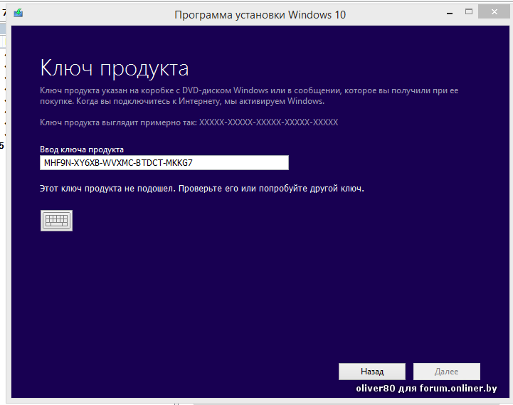Click the product key description paragraph

pyautogui.click(x=249, y=95)
